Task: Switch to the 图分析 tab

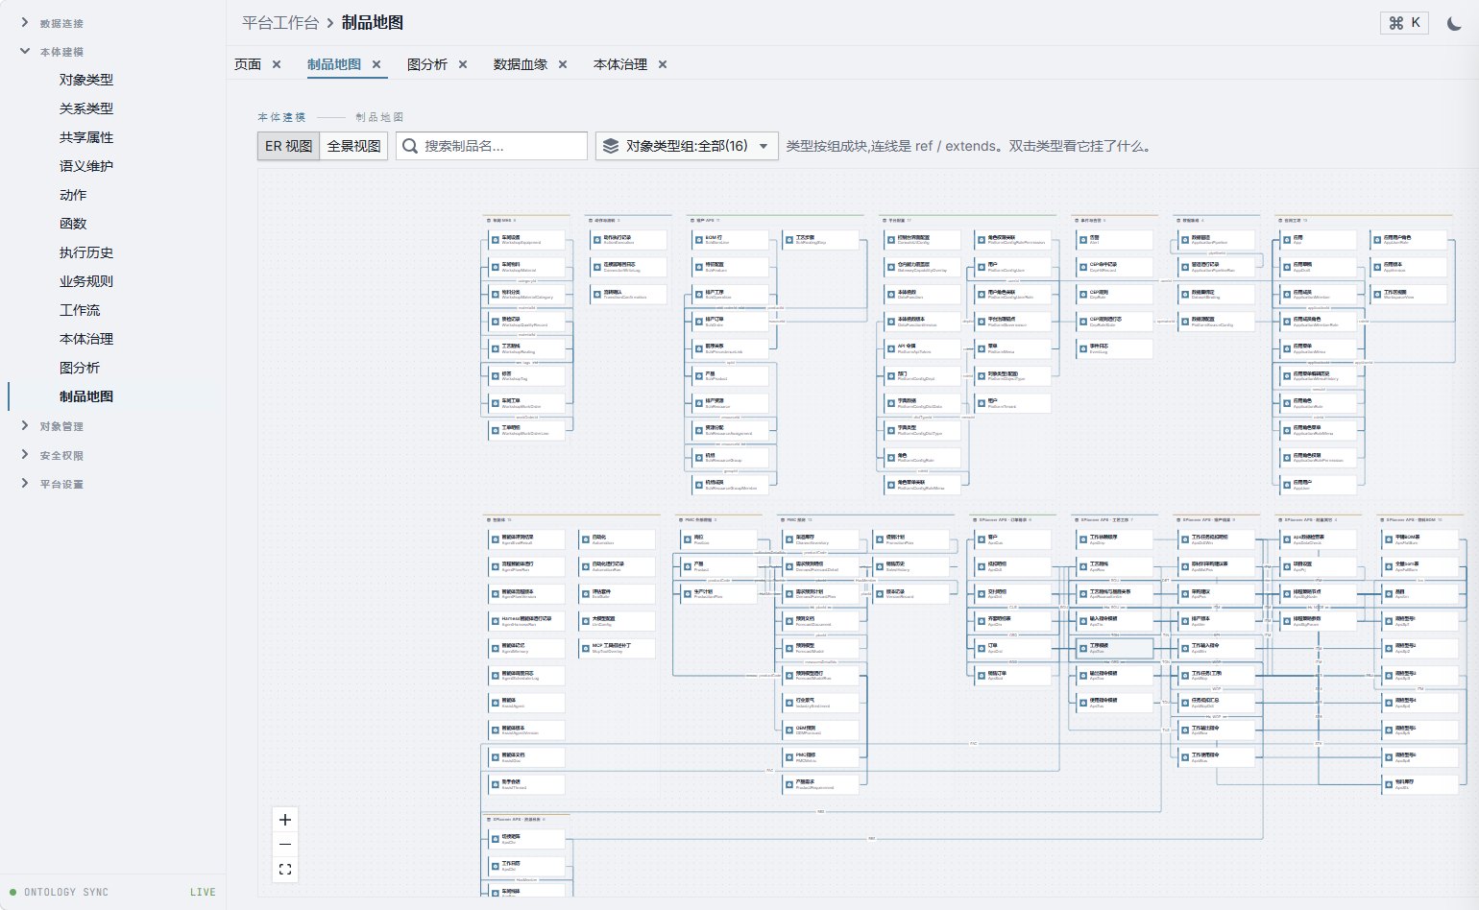Action: pos(427,64)
